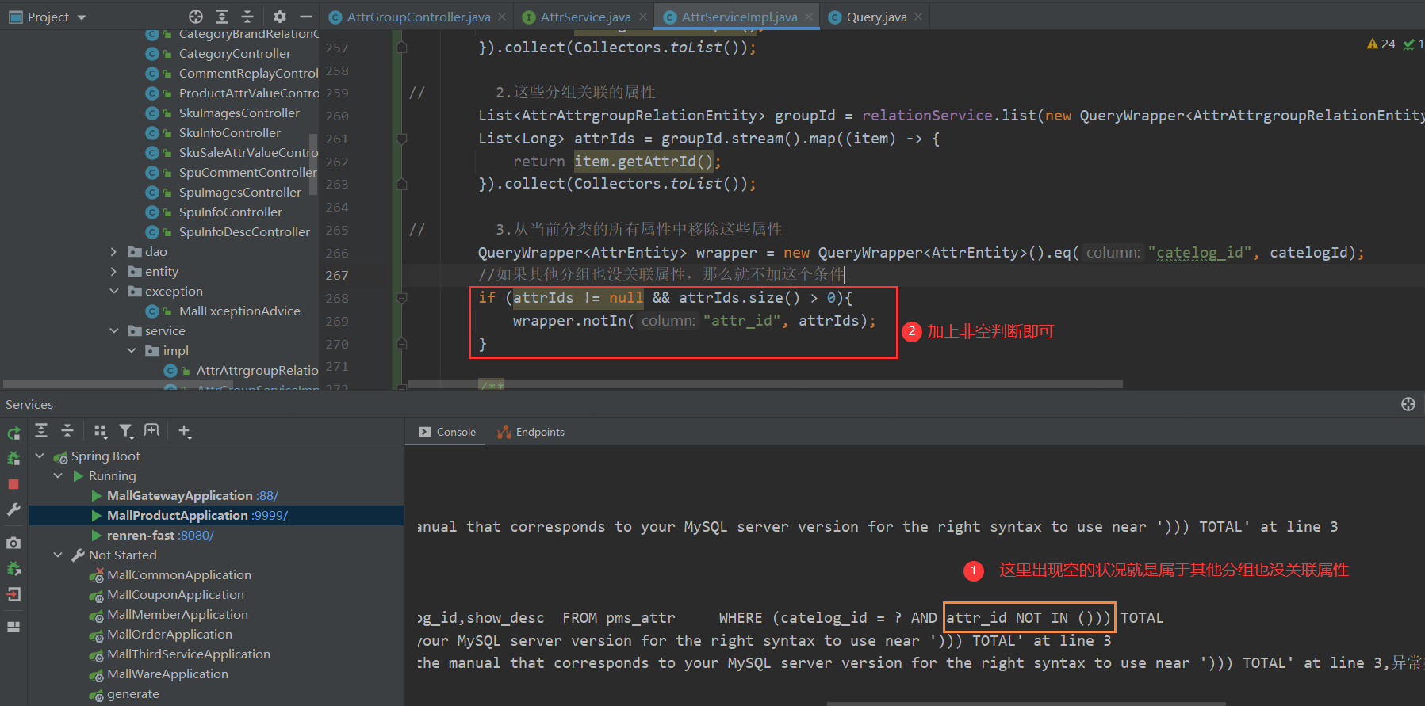Open Project panel settings gear
This screenshot has width=1425, height=706.
pos(280,17)
